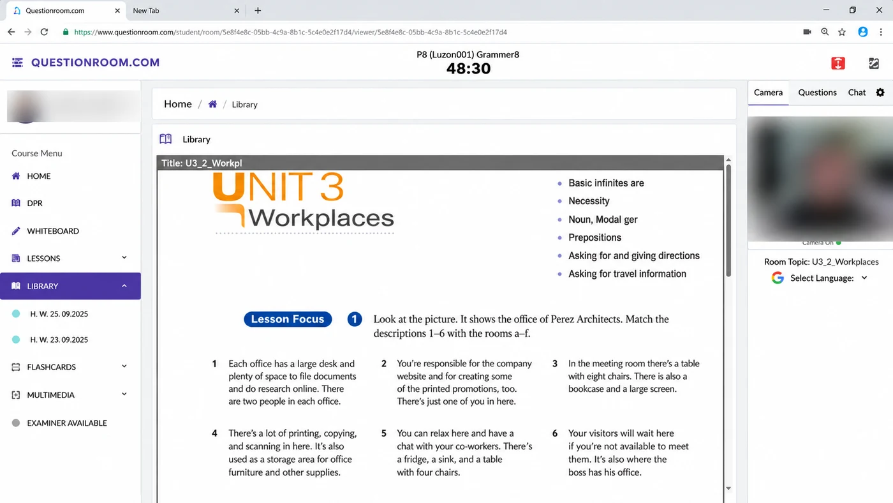Close the New Tab tab
Image resolution: width=893 pixels, height=503 pixels.
click(237, 11)
